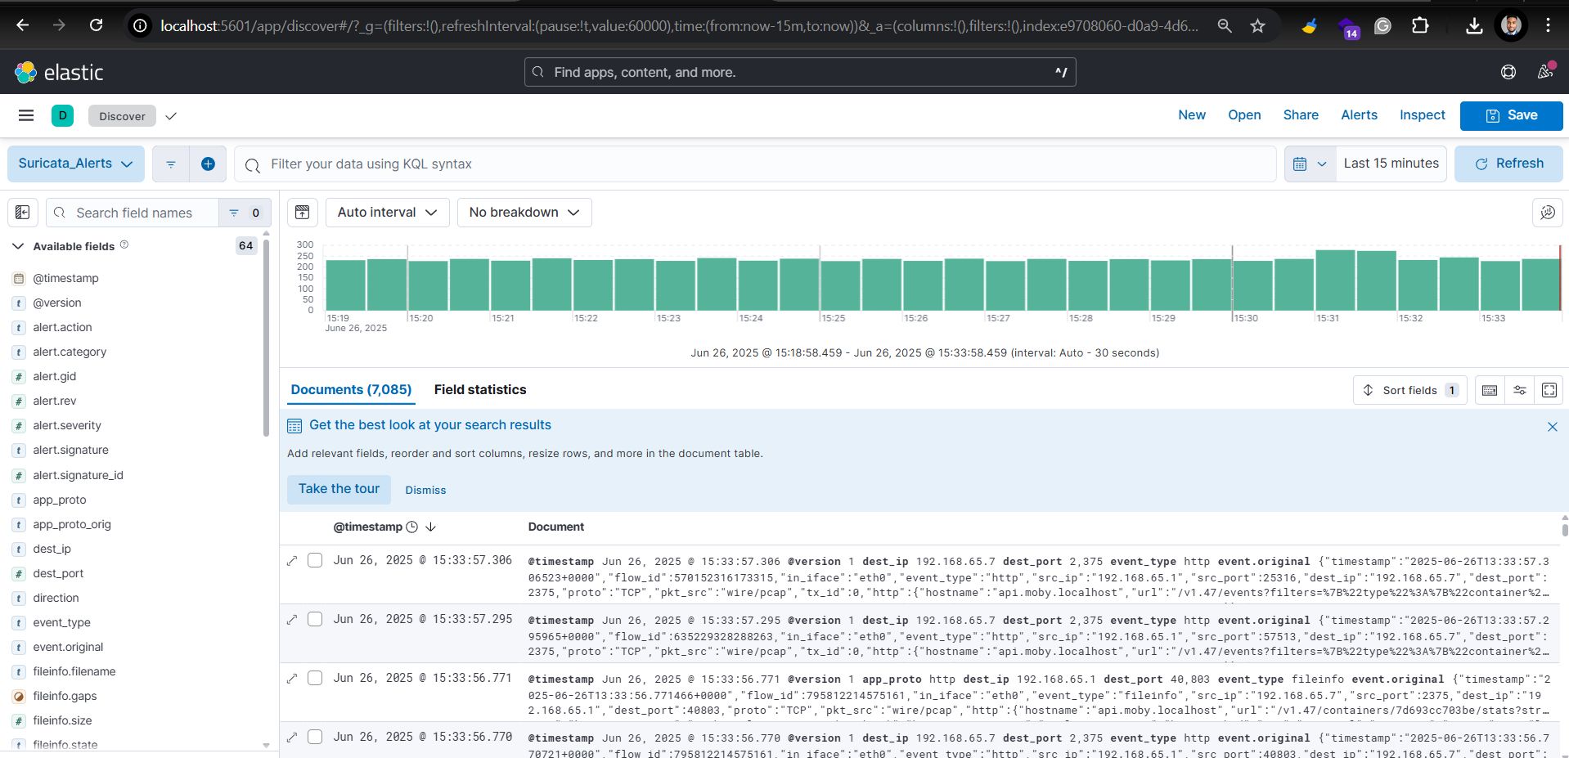Go back in the browser
This screenshot has width=1569, height=758.
tap(23, 25)
